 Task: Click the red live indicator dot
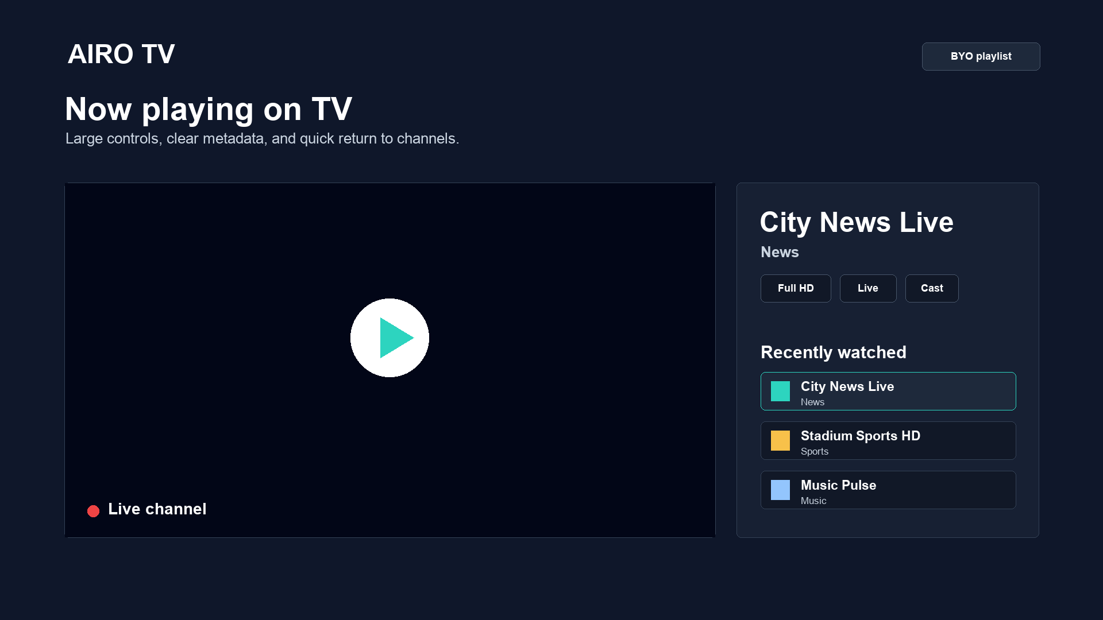tap(93, 511)
